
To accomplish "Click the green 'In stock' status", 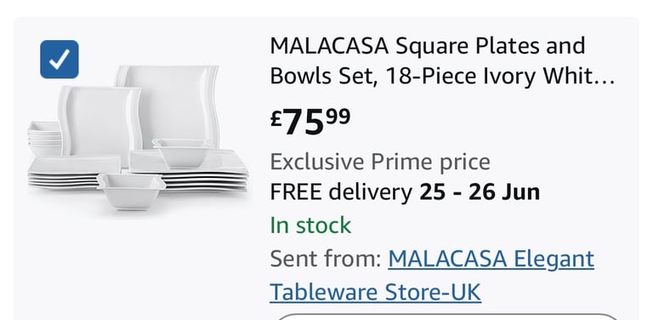I will pos(310,226).
